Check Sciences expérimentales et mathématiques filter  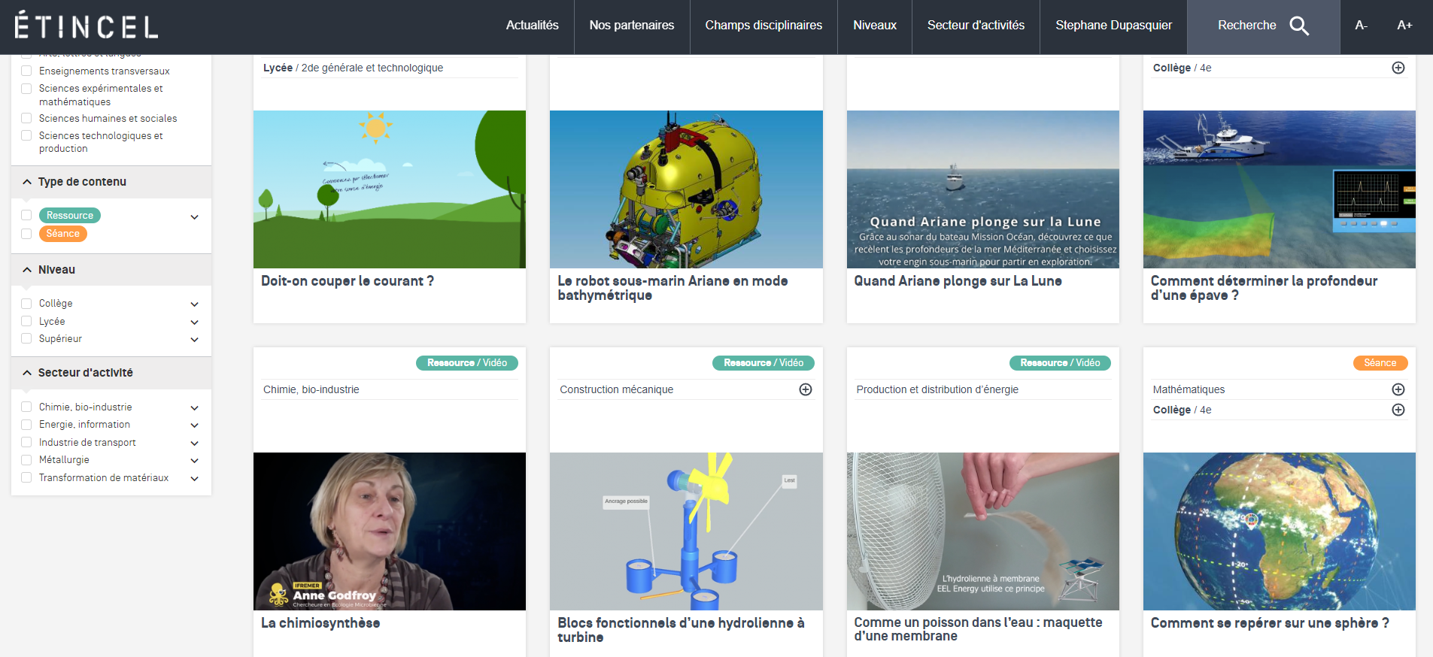[x=26, y=89]
